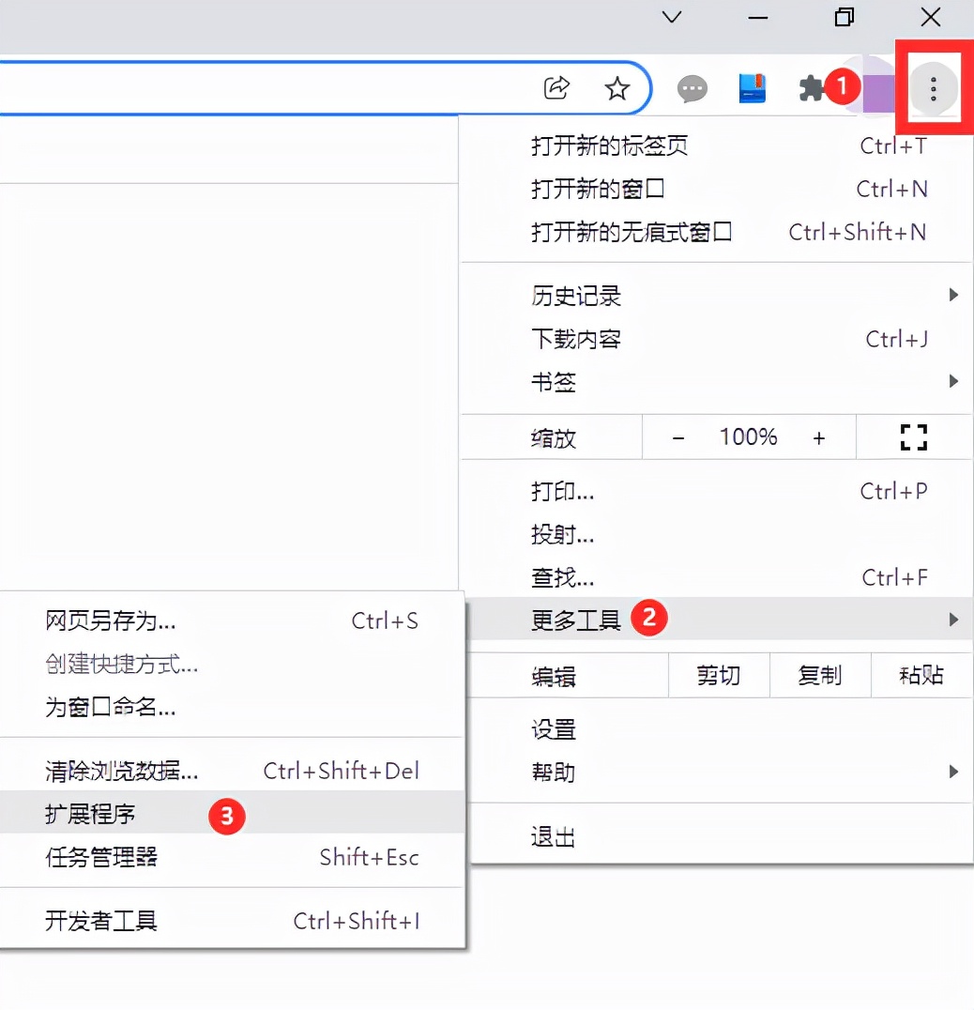Select 打开新的标签页 menu item

pyautogui.click(x=716, y=146)
